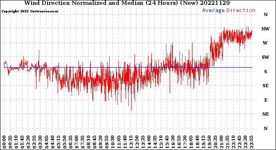Viewport: 276px width, 150px height.
Task: Click the 'E' axis label
Action: pos(266,100)
